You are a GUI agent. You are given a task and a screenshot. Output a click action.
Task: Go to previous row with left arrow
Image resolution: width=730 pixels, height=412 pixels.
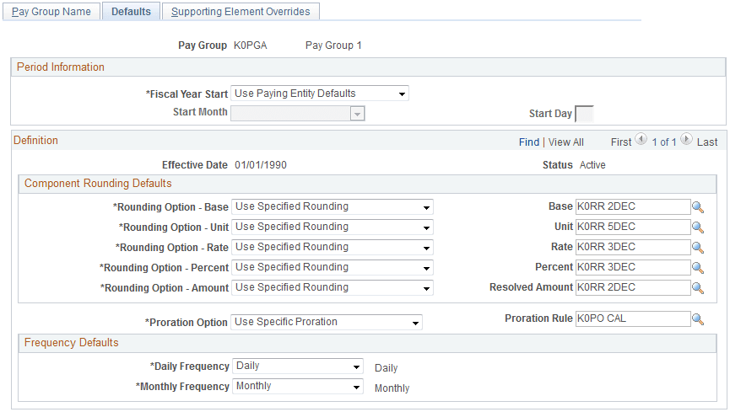click(642, 142)
